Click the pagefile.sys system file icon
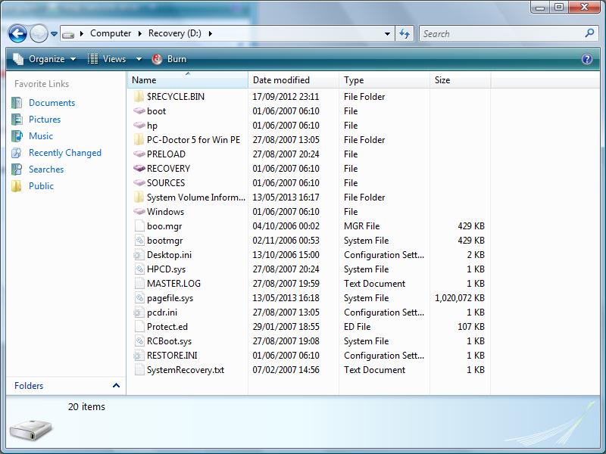Screen dimensions: 606x454 point(139,297)
